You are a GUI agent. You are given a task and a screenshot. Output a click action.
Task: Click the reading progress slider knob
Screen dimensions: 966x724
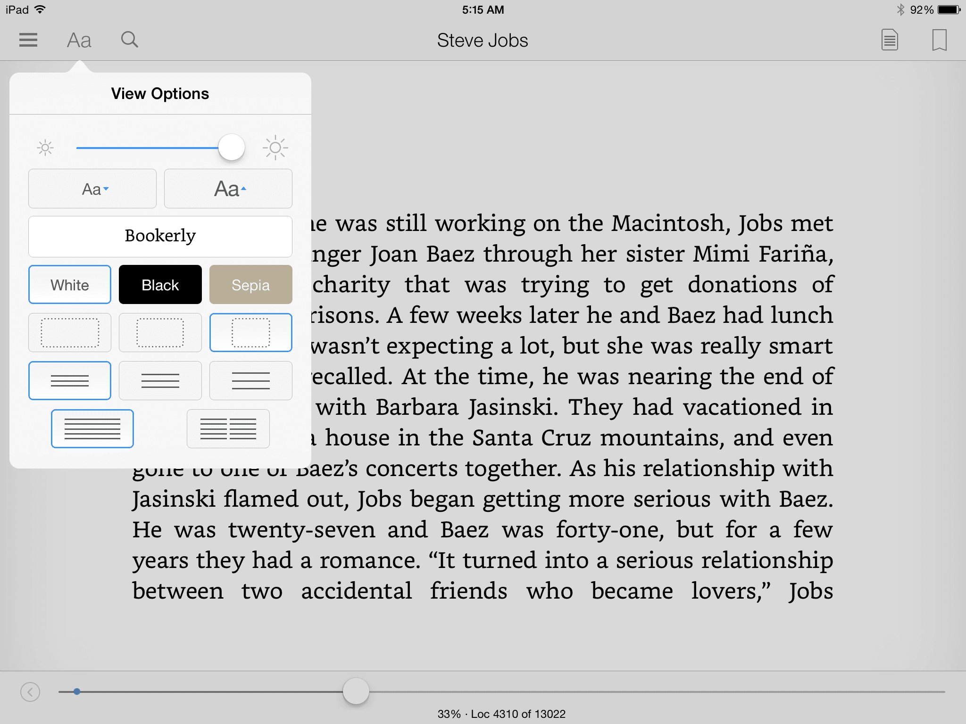click(356, 691)
